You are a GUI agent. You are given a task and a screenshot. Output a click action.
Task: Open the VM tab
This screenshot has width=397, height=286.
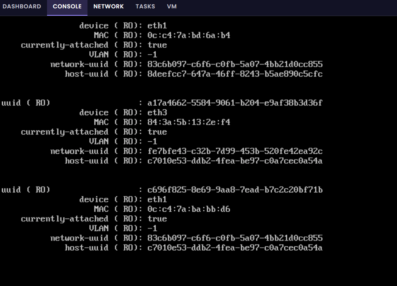click(x=172, y=7)
